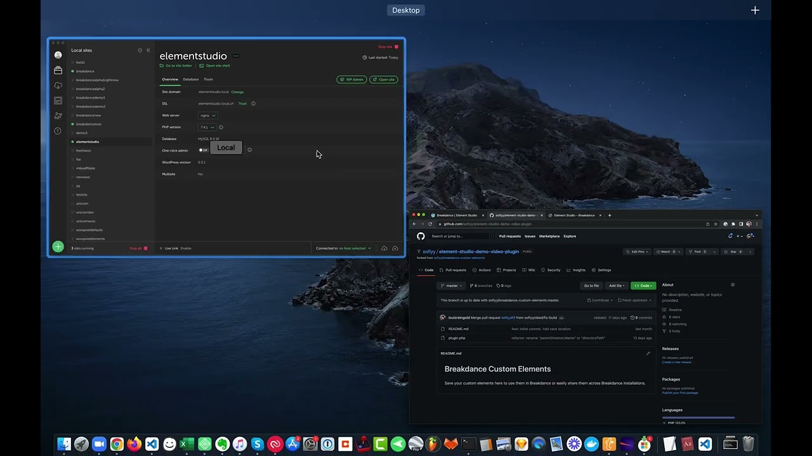
Task: Open the Help question mark icon in Local
Action: [x=58, y=131]
